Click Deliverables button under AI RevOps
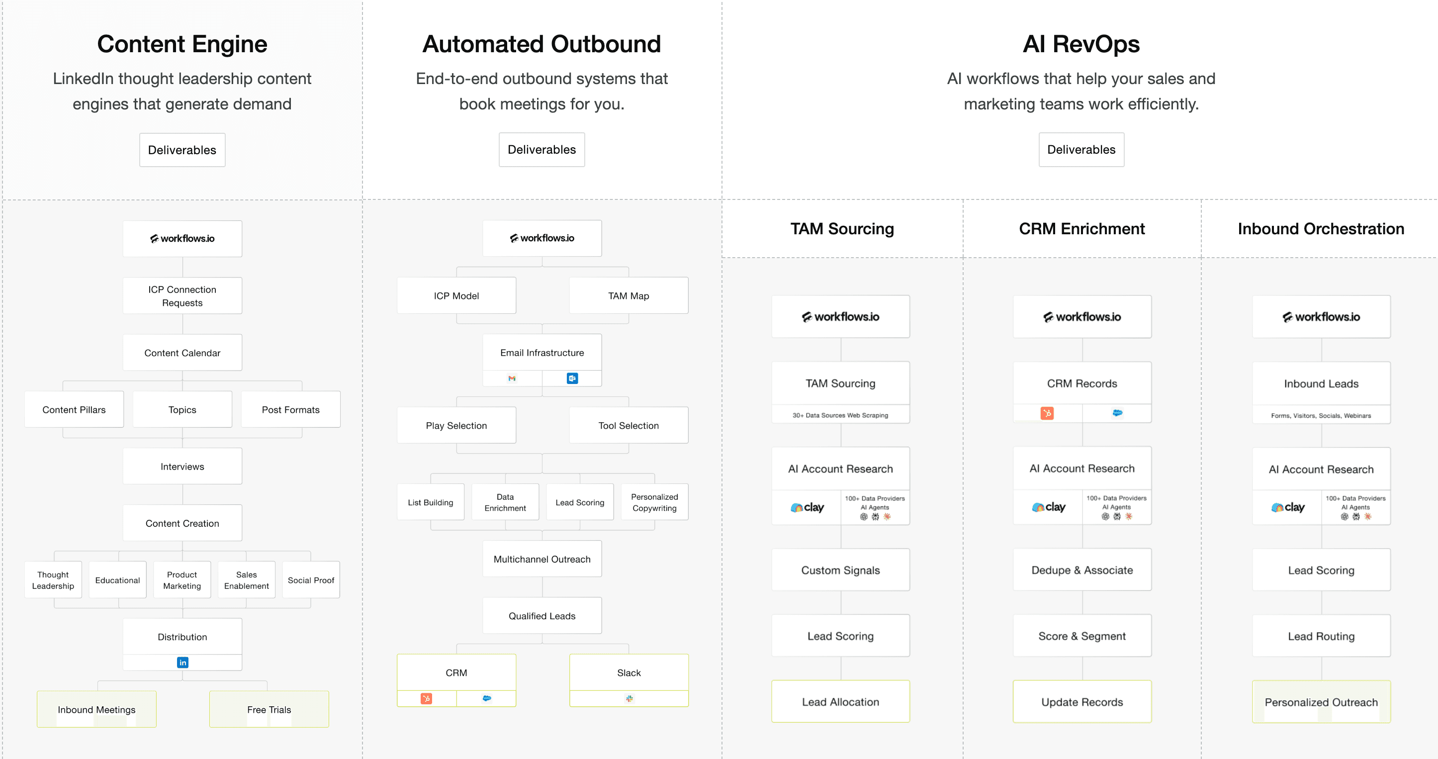The image size is (1438, 759). pos(1081,150)
